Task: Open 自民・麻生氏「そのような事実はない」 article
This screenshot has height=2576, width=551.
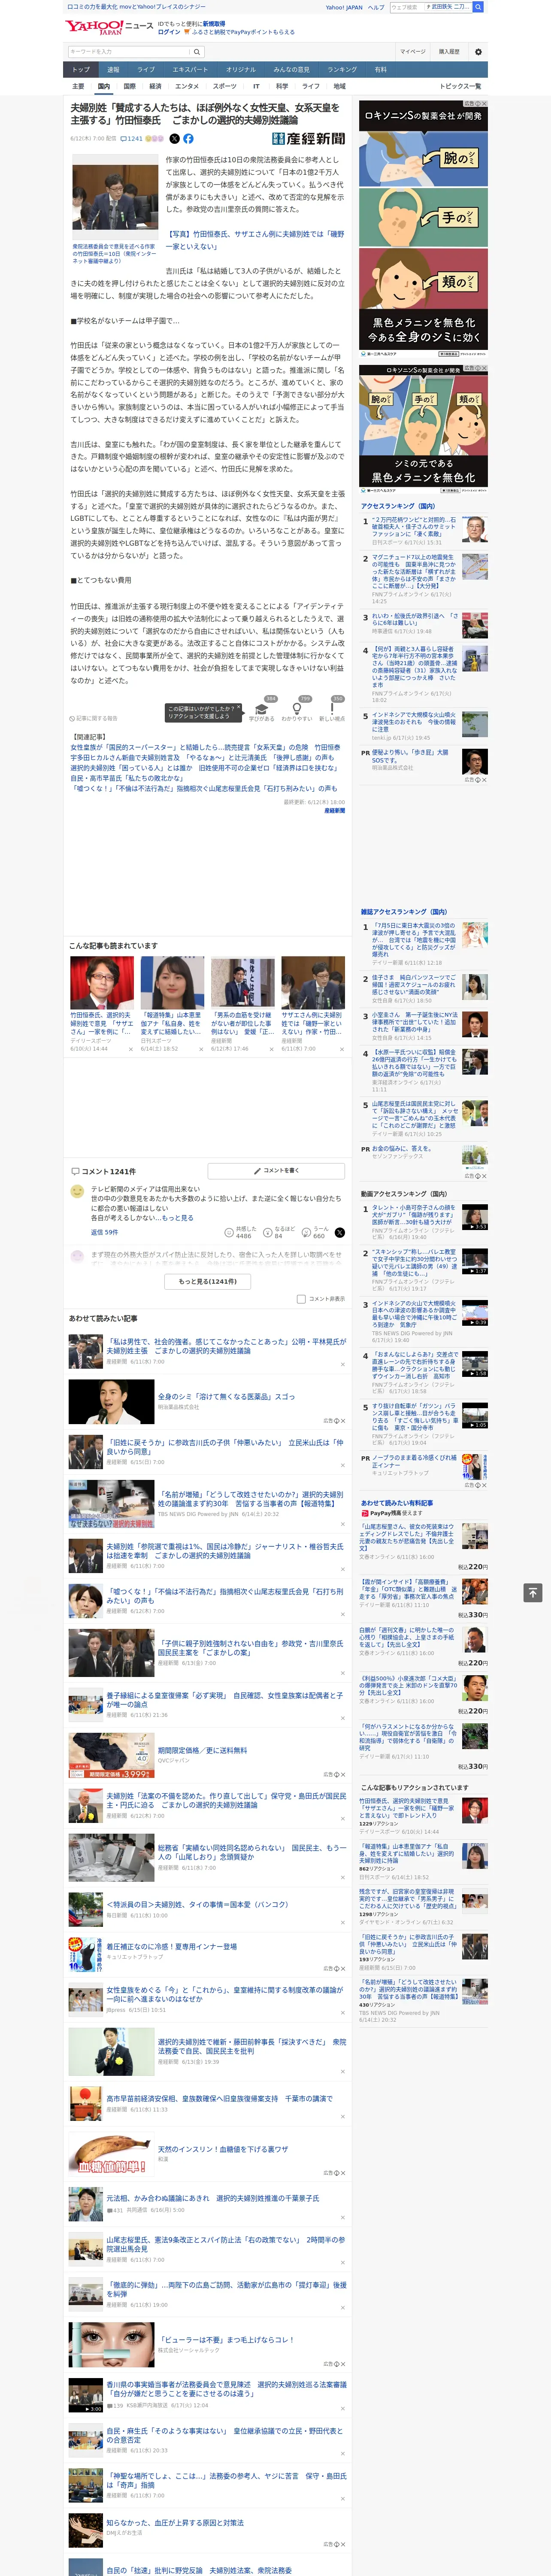Action: click(x=224, y=2435)
